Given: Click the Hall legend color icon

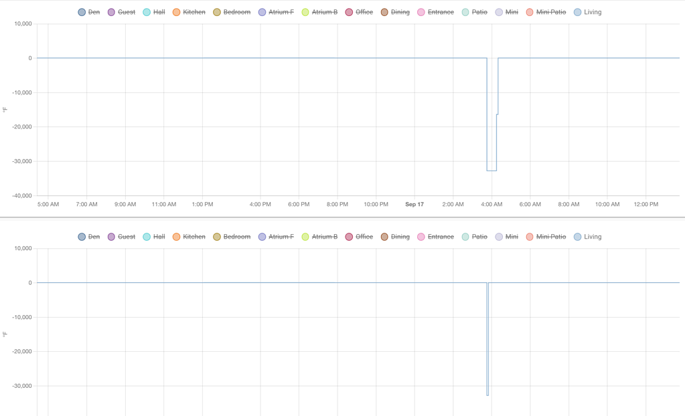Looking at the screenshot, I should tap(145, 11).
